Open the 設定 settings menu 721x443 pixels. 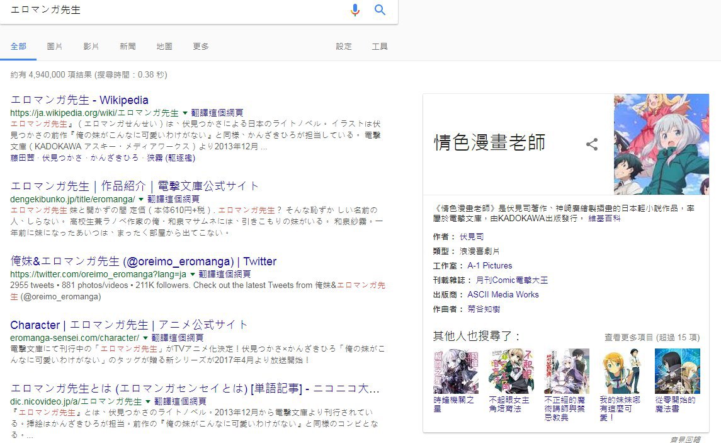(344, 47)
